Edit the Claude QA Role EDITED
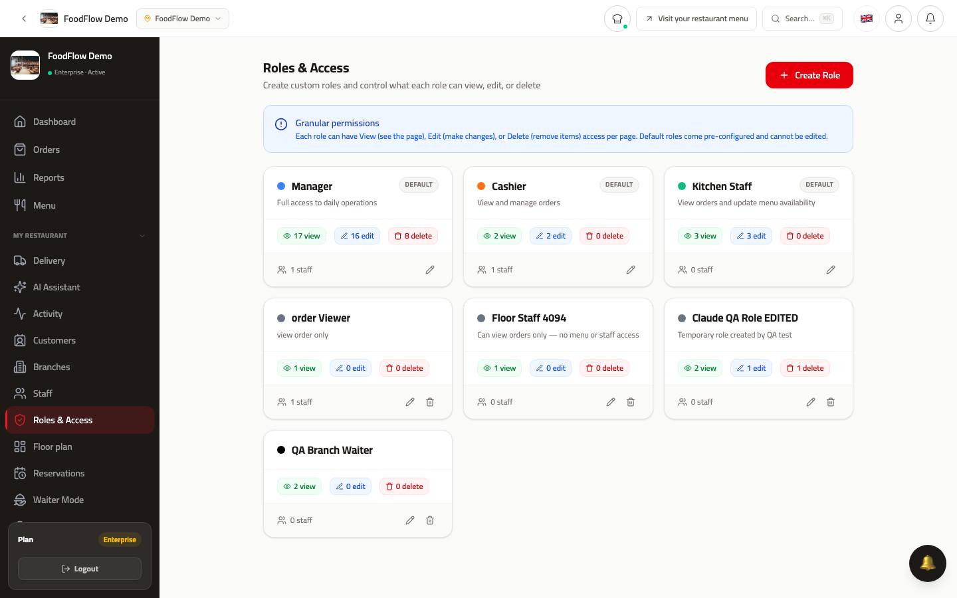The width and height of the screenshot is (957, 598). click(x=811, y=402)
